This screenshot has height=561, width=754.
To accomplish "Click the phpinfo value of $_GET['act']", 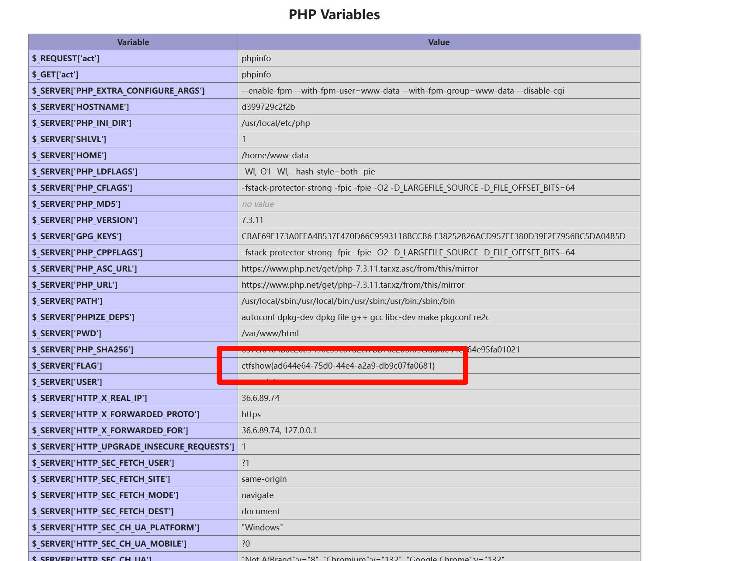I will click(x=256, y=75).
